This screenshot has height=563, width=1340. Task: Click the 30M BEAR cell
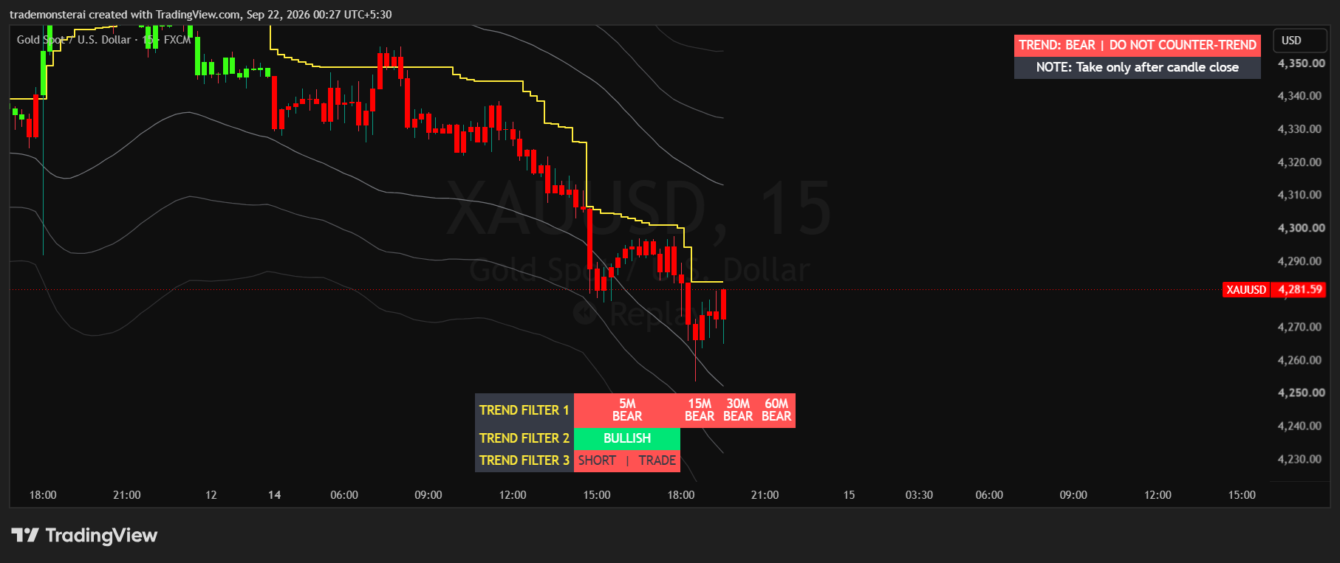click(738, 410)
